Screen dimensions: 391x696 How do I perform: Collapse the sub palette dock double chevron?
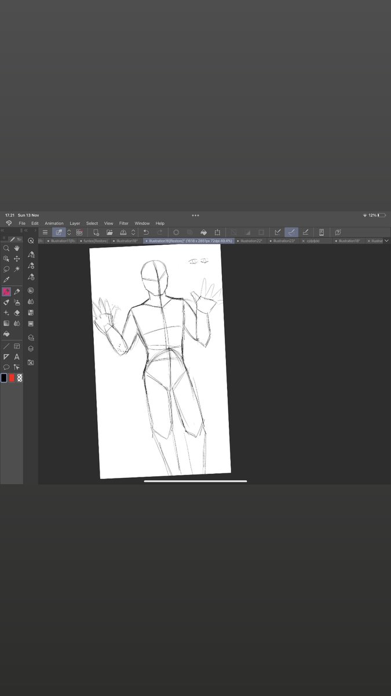(x=26, y=231)
